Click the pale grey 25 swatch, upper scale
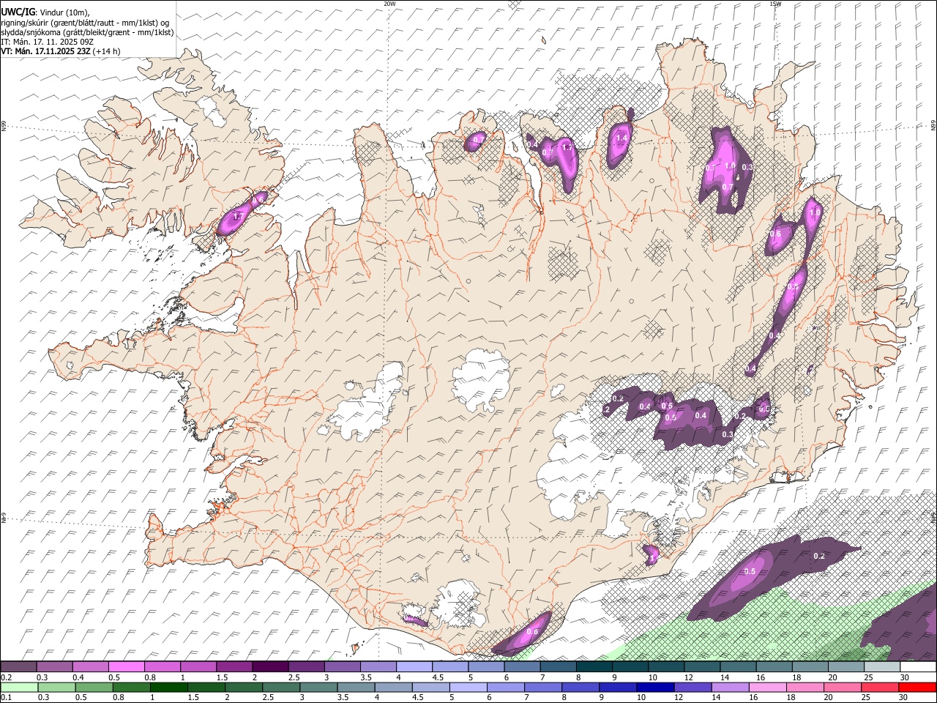Screen dimensions: 937x703 pos(882,667)
